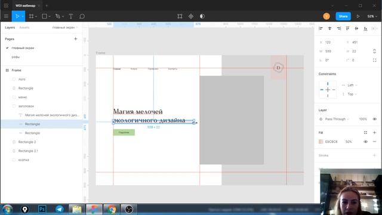Select the Rectangle 2.1 layer

(28, 151)
